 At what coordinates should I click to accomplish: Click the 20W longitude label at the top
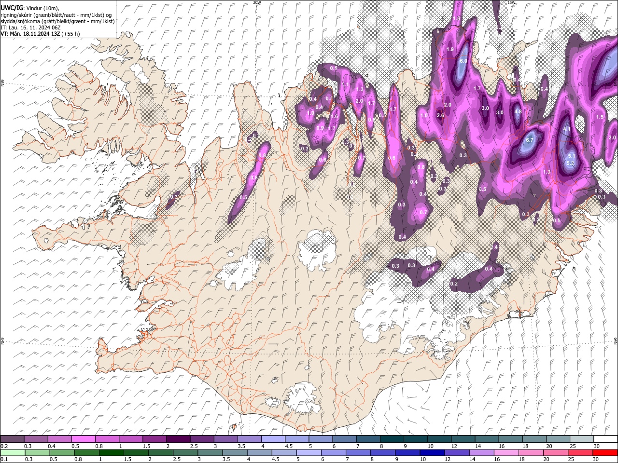257,2
